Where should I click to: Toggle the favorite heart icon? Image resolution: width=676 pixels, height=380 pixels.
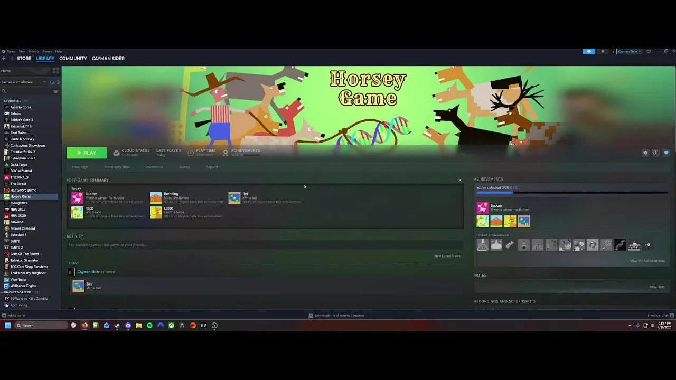point(666,153)
